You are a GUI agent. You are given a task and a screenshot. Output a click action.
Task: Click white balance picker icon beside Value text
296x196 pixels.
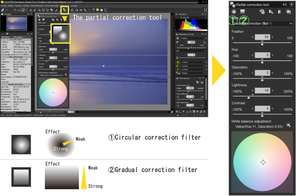pyautogui.click(x=288, y=125)
